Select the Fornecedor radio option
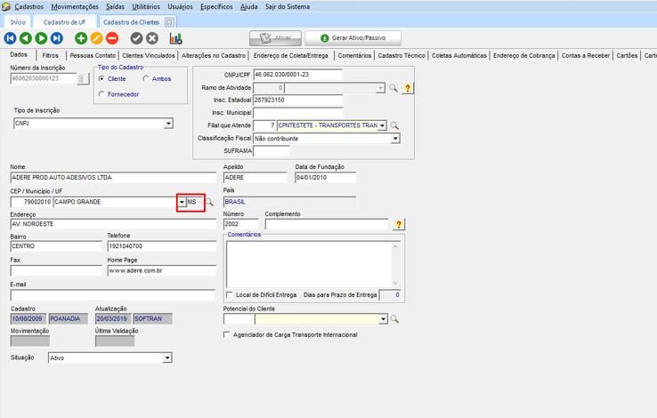This screenshot has width=657, height=418. pos(102,94)
